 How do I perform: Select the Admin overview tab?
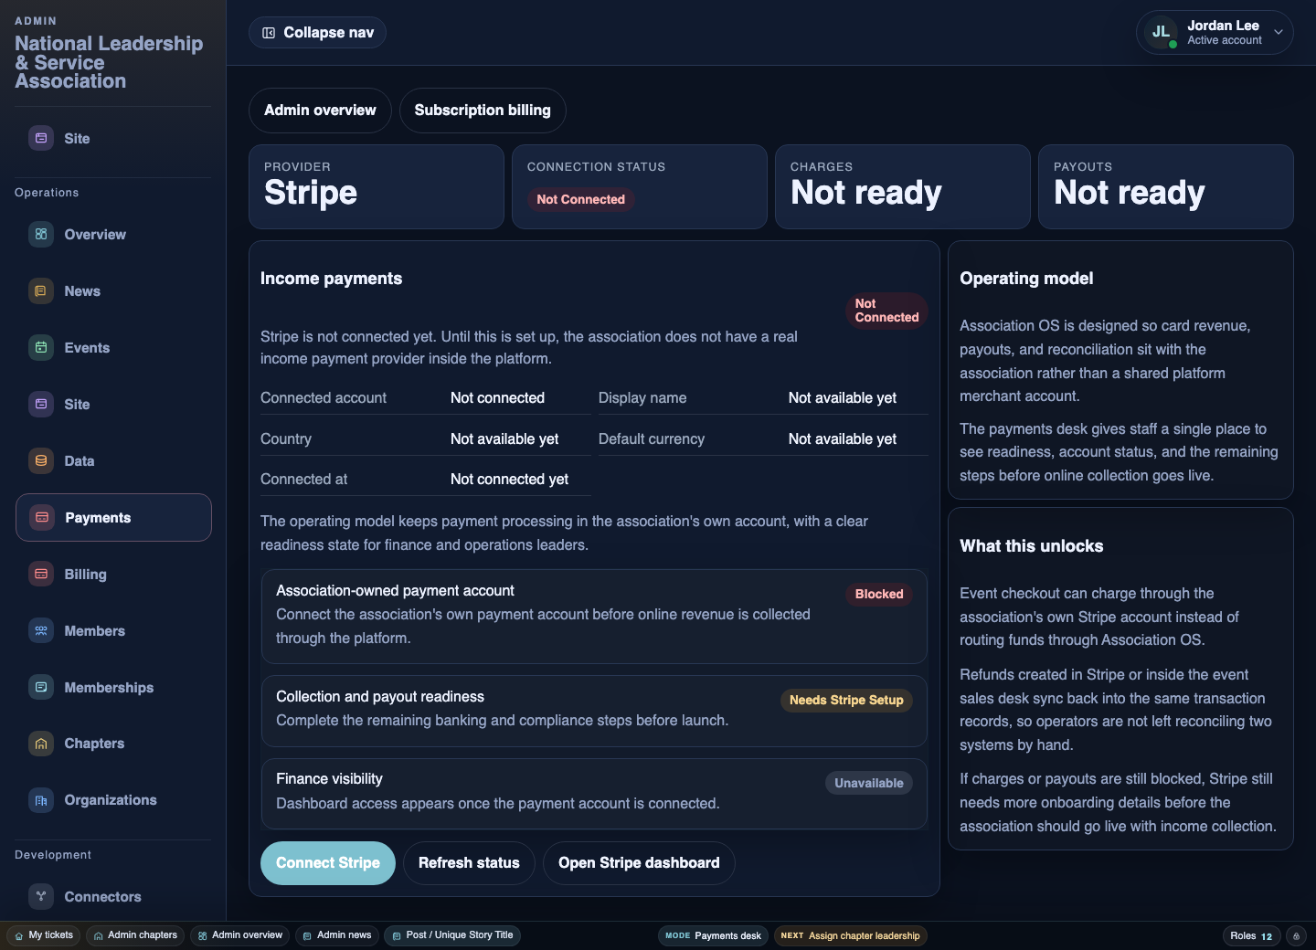(x=320, y=110)
